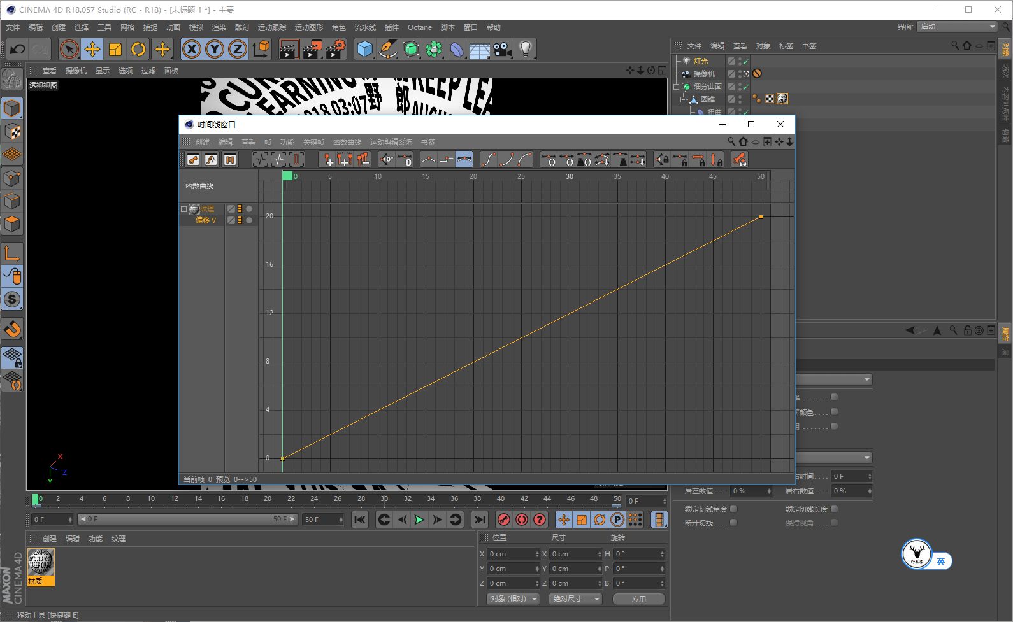Add a light bulb object from toolbar
Screen dimensions: 1013x622
click(x=526, y=49)
